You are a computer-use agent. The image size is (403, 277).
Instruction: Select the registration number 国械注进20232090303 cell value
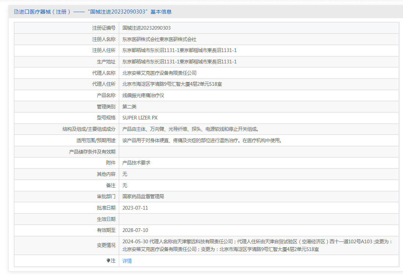click(146, 28)
